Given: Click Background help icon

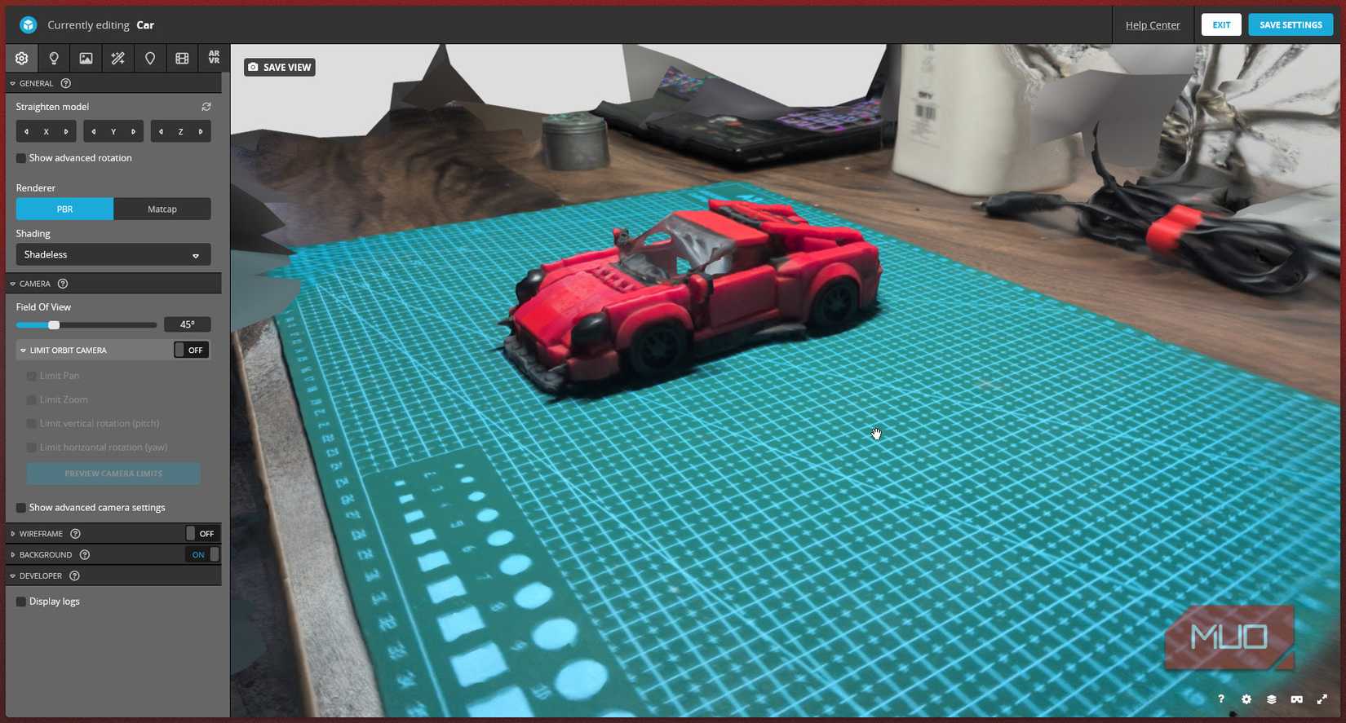Looking at the screenshot, I should click(x=85, y=555).
